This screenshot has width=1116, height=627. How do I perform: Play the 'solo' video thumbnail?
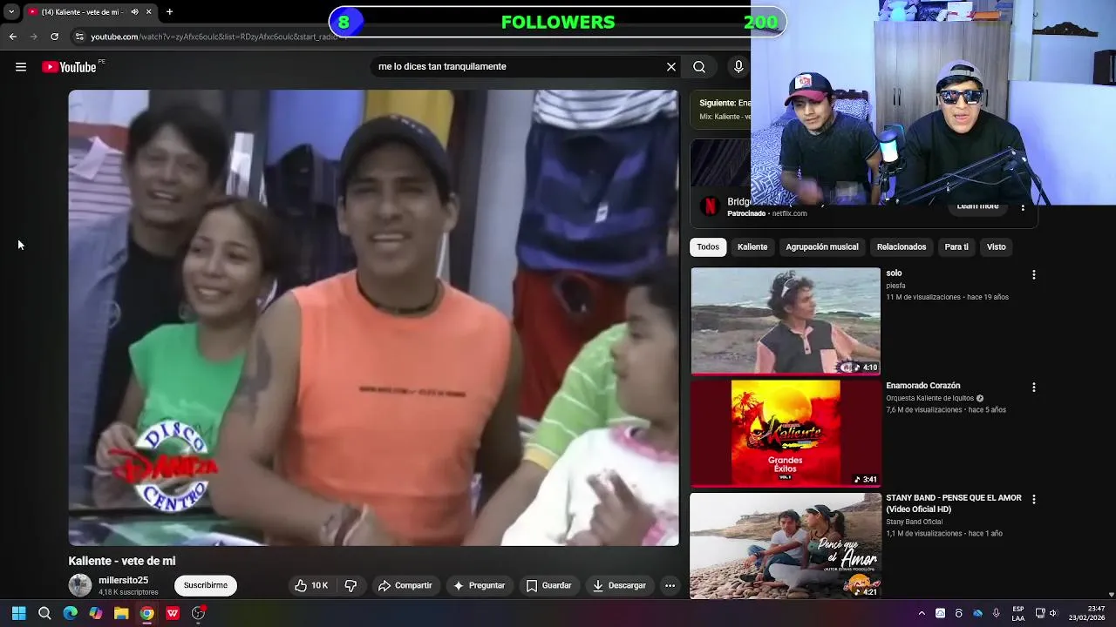pos(786,320)
